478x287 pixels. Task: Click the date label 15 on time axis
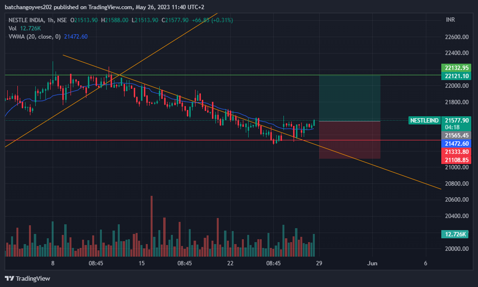click(141, 263)
